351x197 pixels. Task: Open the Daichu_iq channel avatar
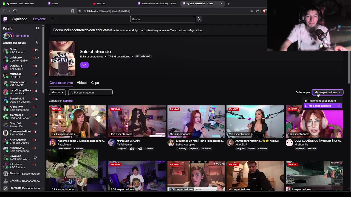coord(5,67)
